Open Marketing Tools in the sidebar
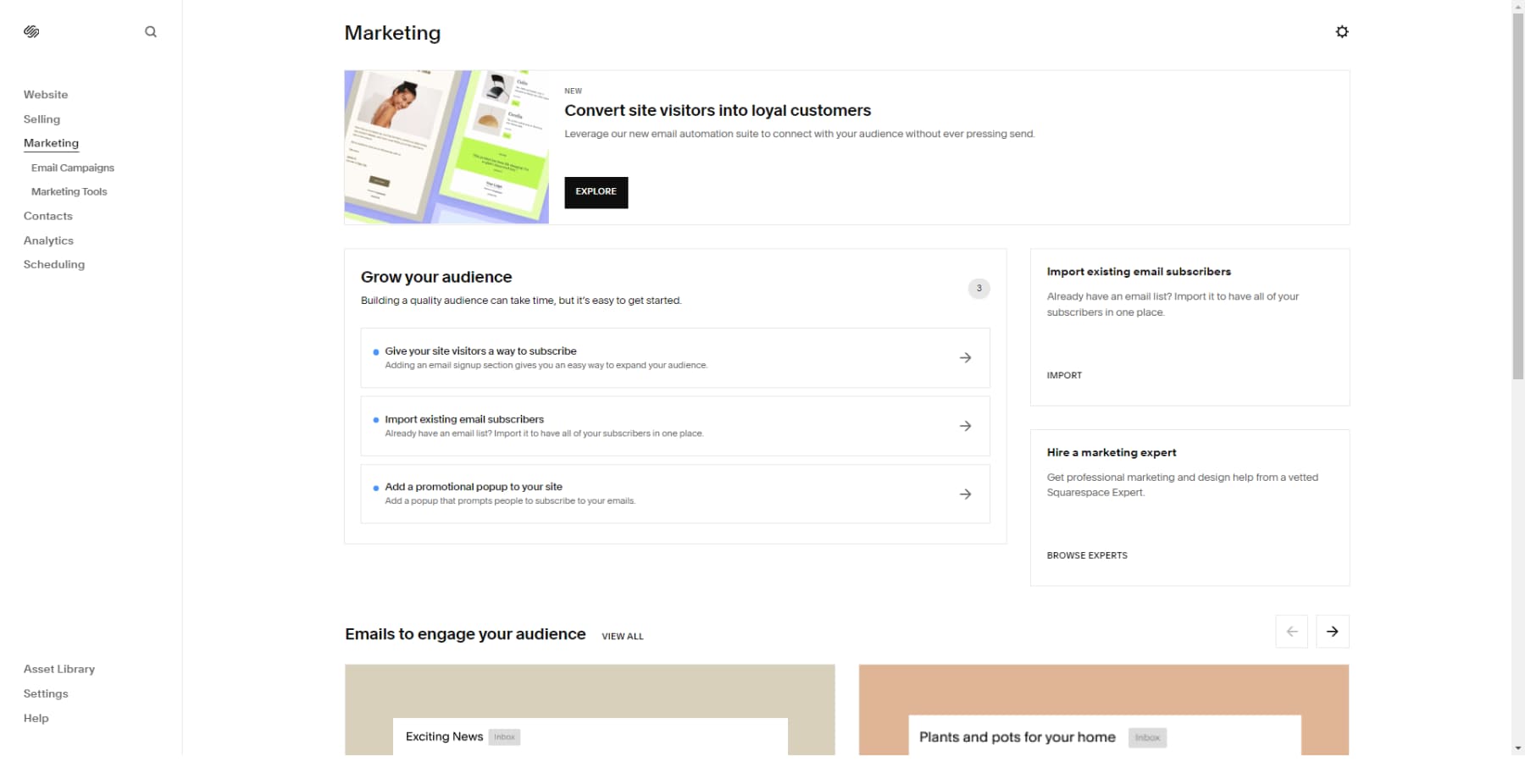Viewport: 1525px width, 762px height. (69, 191)
